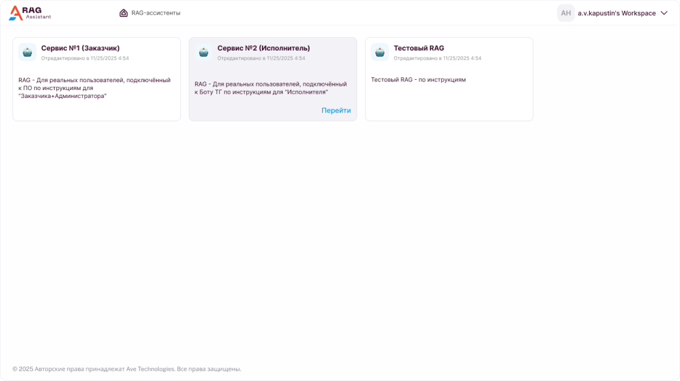The height and width of the screenshot is (381, 680).
Task: Click the a.v.kapustin's Workspace name
Action: 616,13
